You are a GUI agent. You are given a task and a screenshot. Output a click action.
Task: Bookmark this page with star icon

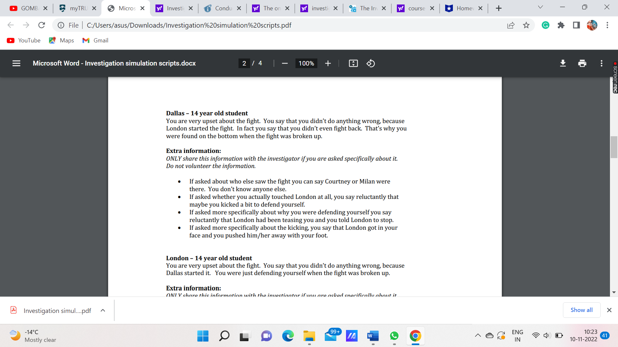pos(526,25)
